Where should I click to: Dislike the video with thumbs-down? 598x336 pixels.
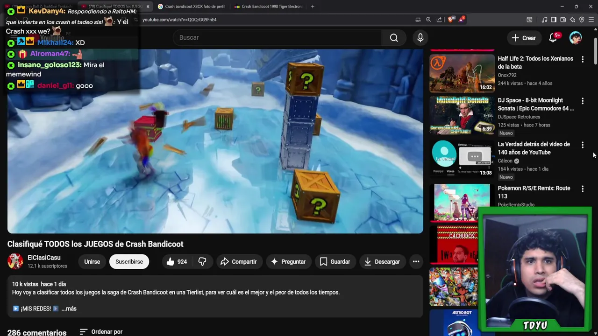pyautogui.click(x=202, y=262)
